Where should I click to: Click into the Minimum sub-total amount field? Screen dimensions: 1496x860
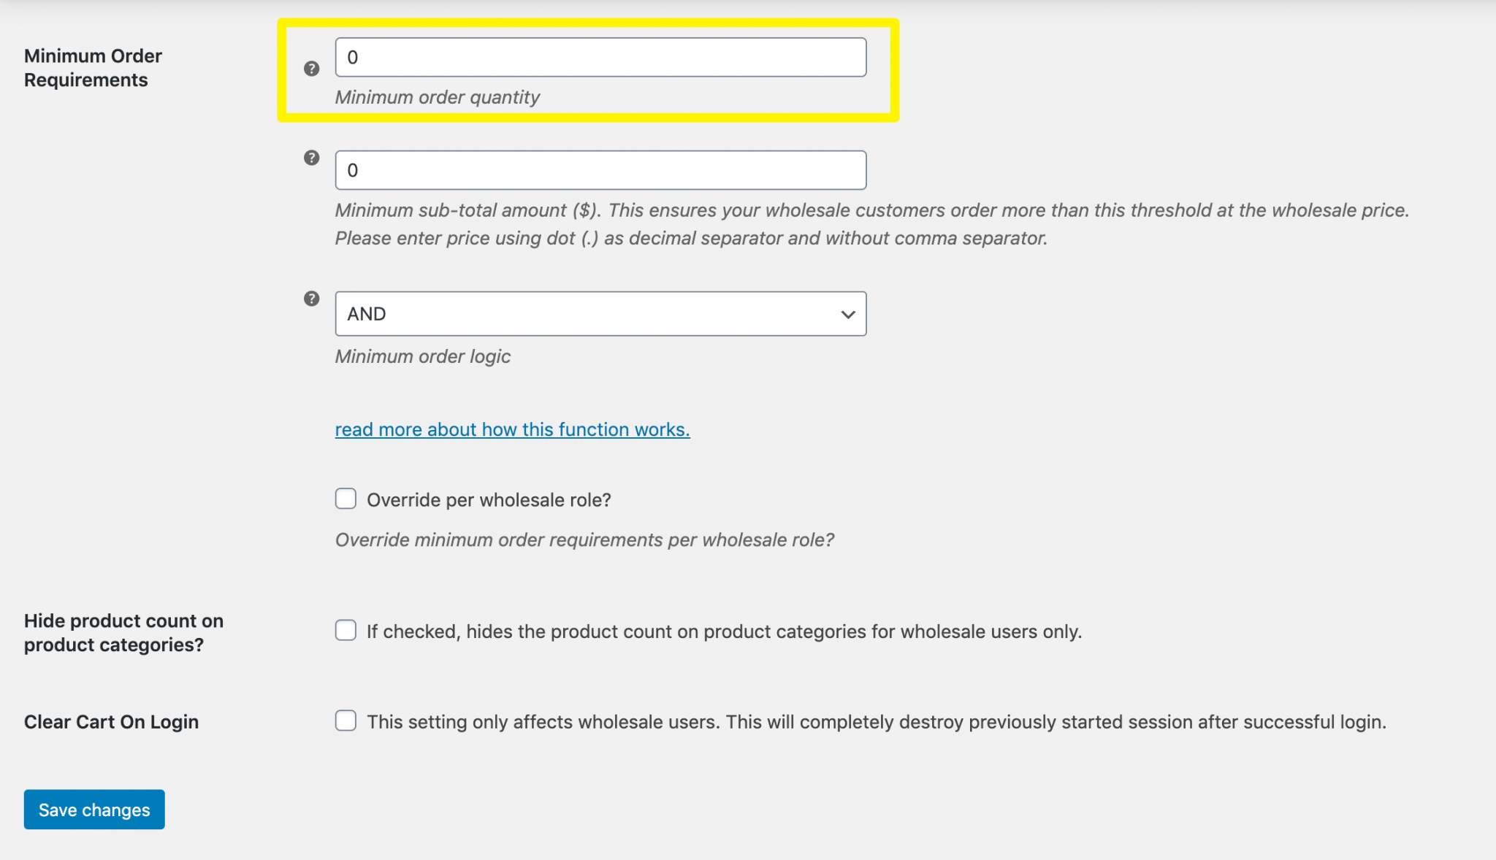[x=600, y=170]
